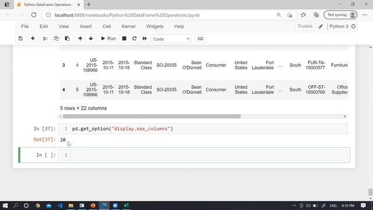Open tab actions menu icon
The height and width of the screenshot is (210, 373).
pos(7,5)
